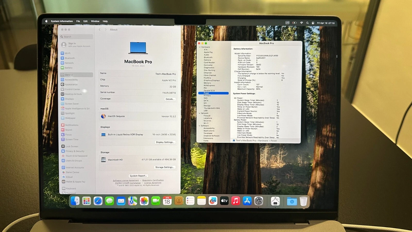The width and height of the screenshot is (412, 232).
Task: Open Notes app in the Dock
Action: [x=201, y=201]
